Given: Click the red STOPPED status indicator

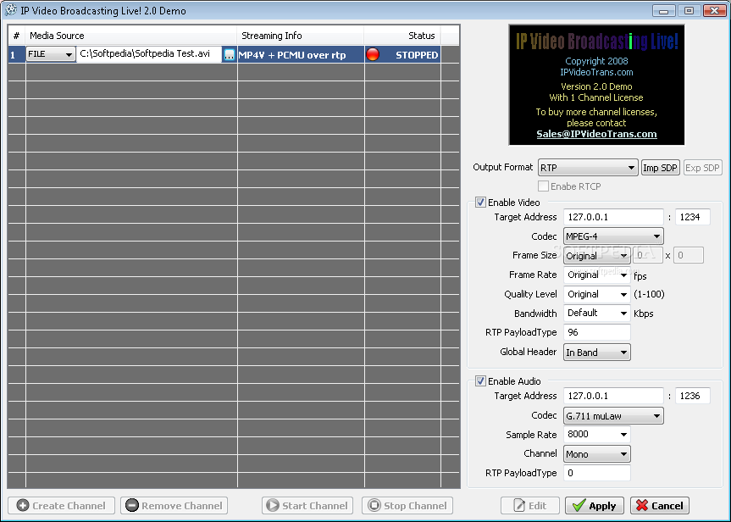Looking at the screenshot, I should (373, 54).
